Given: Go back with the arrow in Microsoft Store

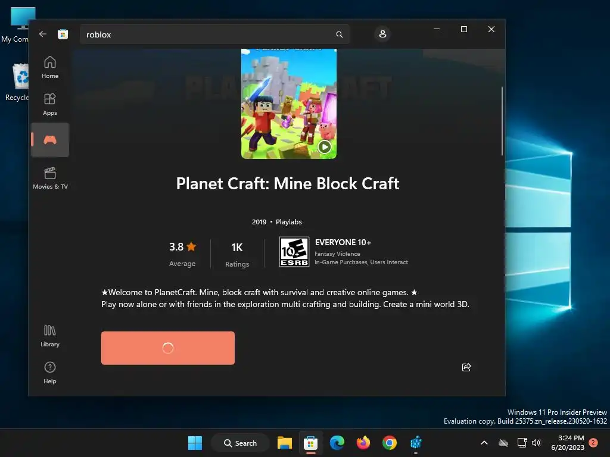Looking at the screenshot, I should (43, 34).
